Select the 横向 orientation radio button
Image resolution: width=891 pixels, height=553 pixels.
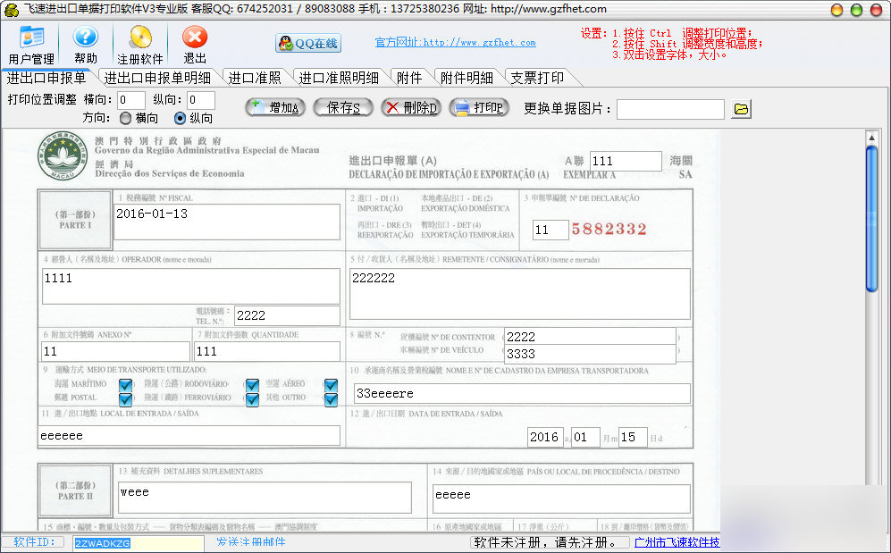[126, 118]
